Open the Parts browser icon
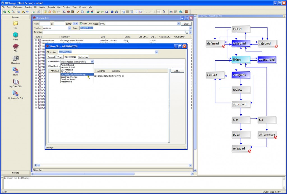Viewport: 287px width, 194px height. (x=15, y=35)
